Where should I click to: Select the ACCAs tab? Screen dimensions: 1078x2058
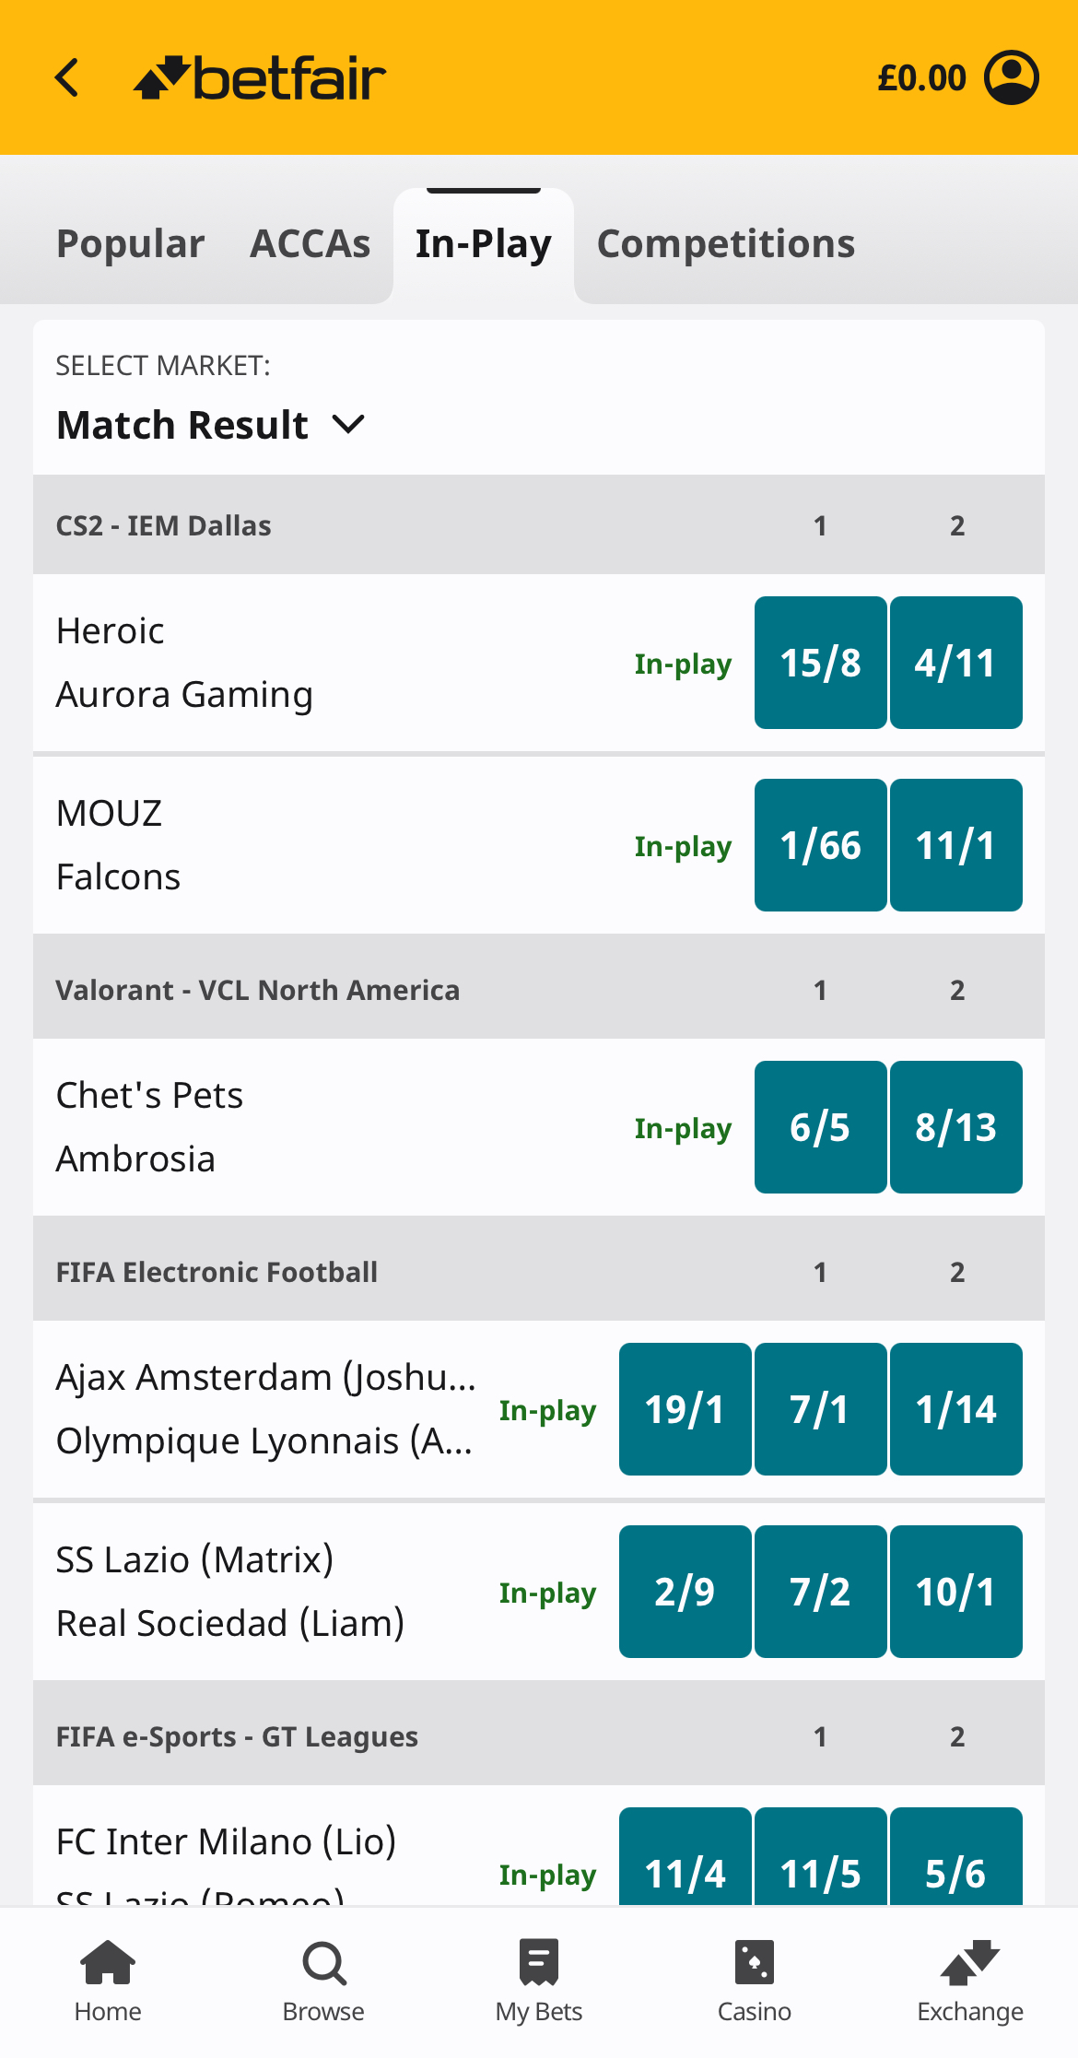click(310, 243)
